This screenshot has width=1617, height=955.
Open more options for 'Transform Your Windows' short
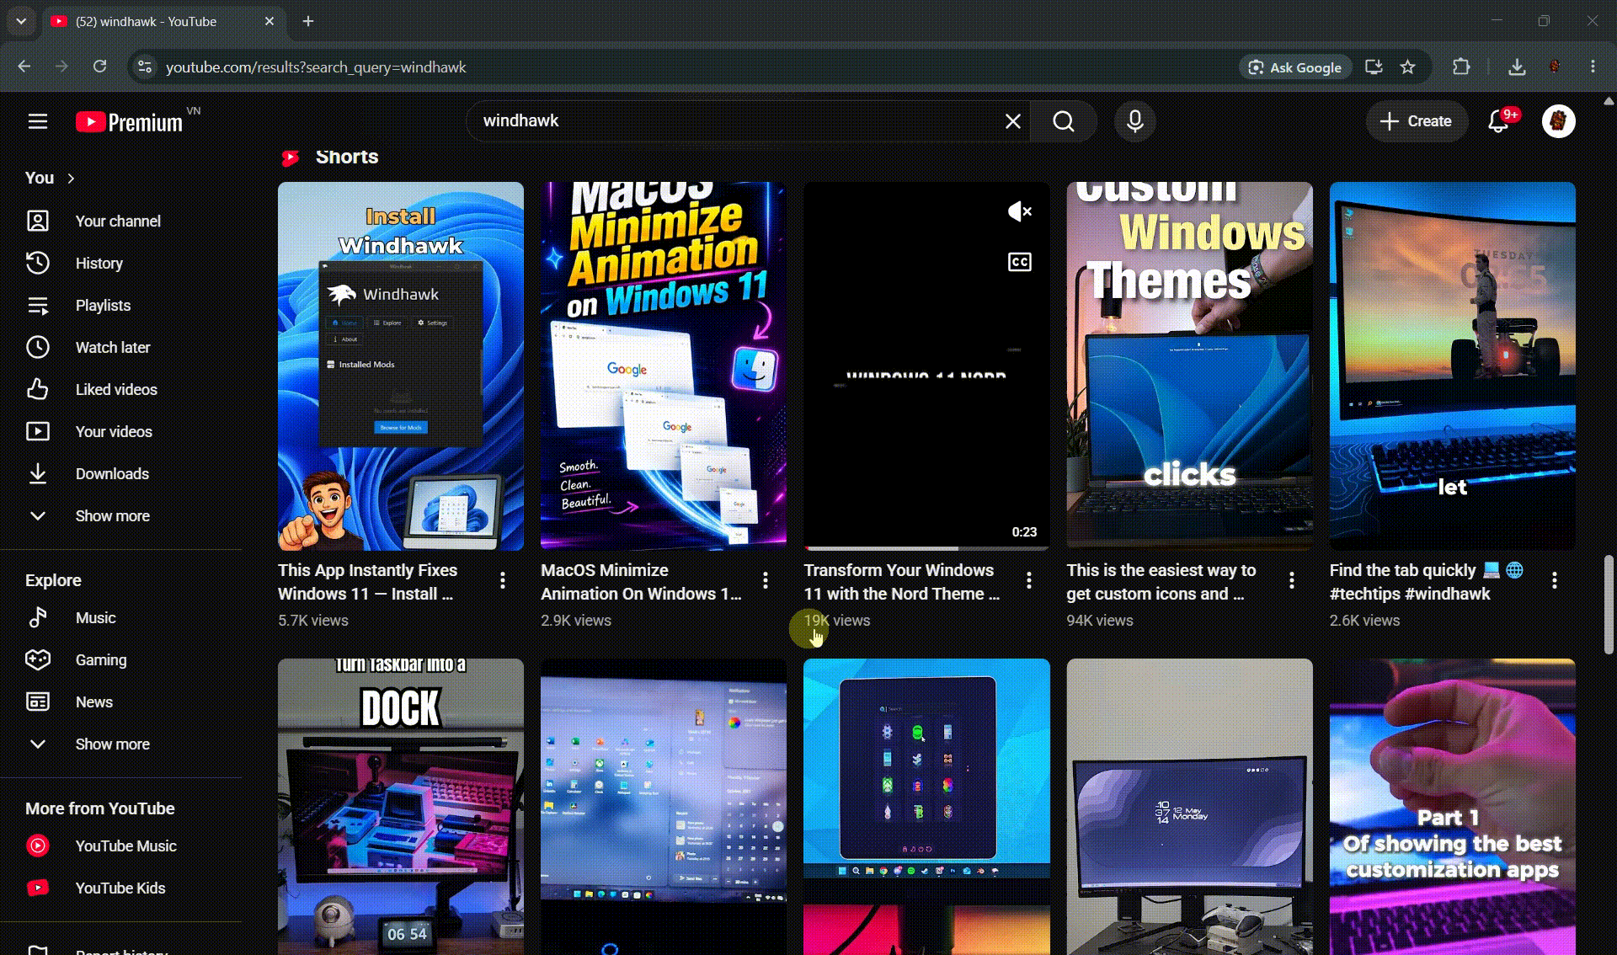pos(1029,580)
